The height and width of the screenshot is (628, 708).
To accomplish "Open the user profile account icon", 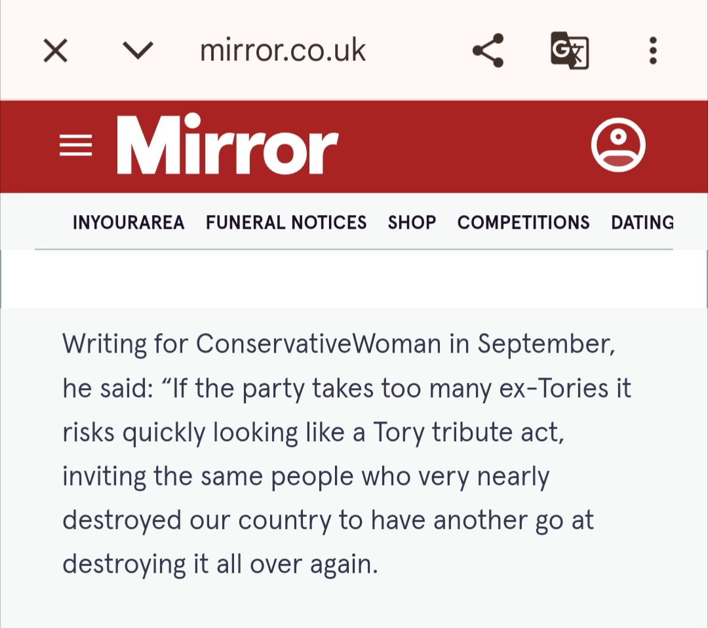I will coord(618,146).
